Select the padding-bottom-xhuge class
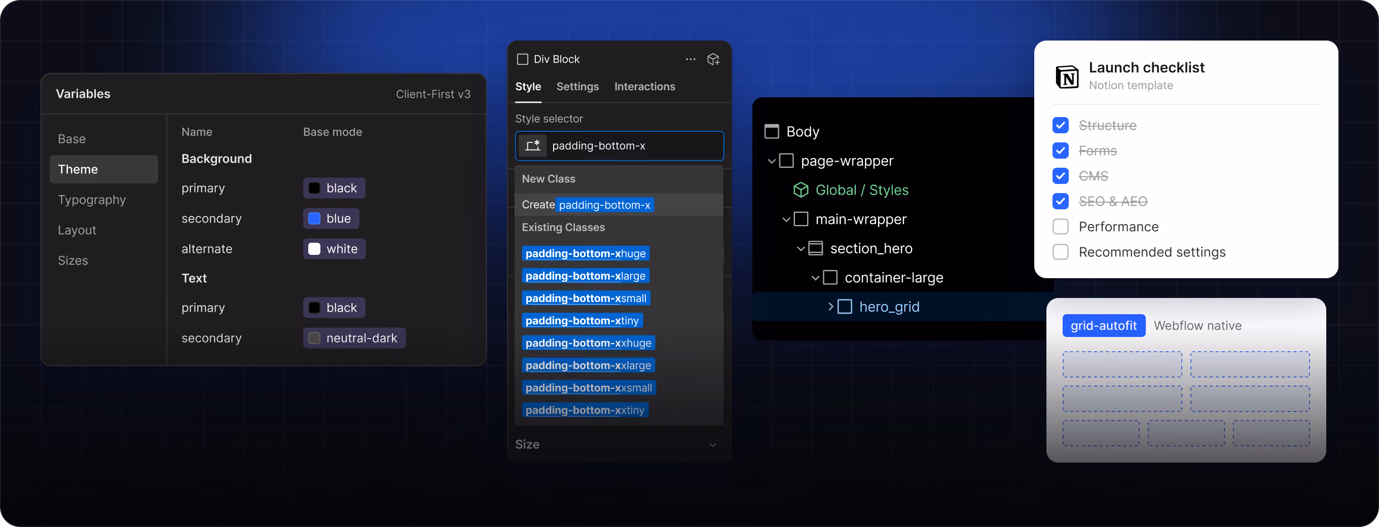Viewport: 1379px width, 527px height. click(x=585, y=253)
